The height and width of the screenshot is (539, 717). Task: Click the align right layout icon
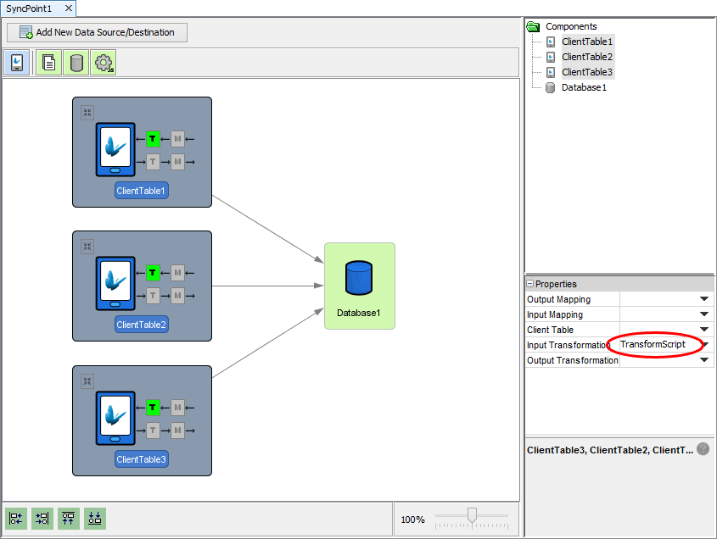pos(42,519)
